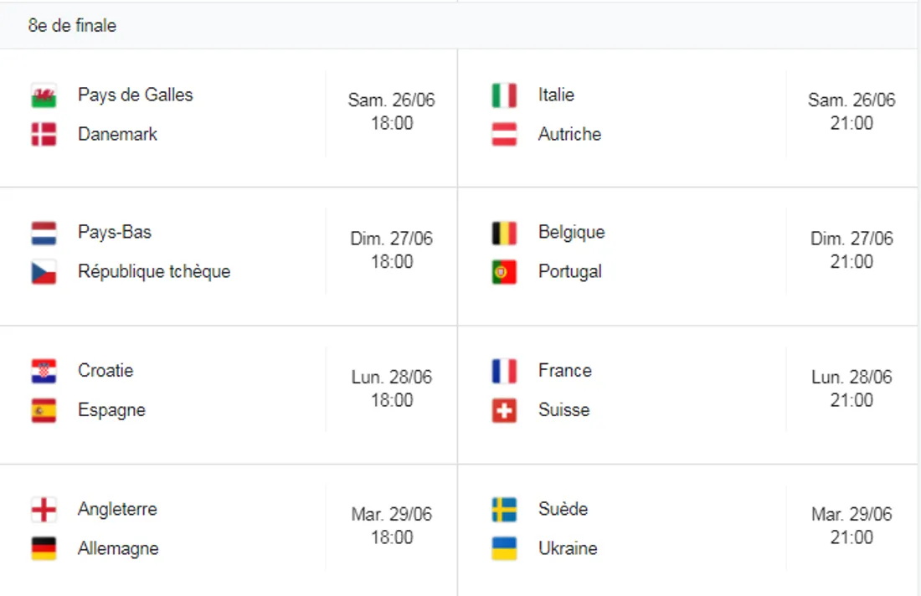Open the Espagne team link
The height and width of the screenshot is (596, 921).
click(x=111, y=409)
